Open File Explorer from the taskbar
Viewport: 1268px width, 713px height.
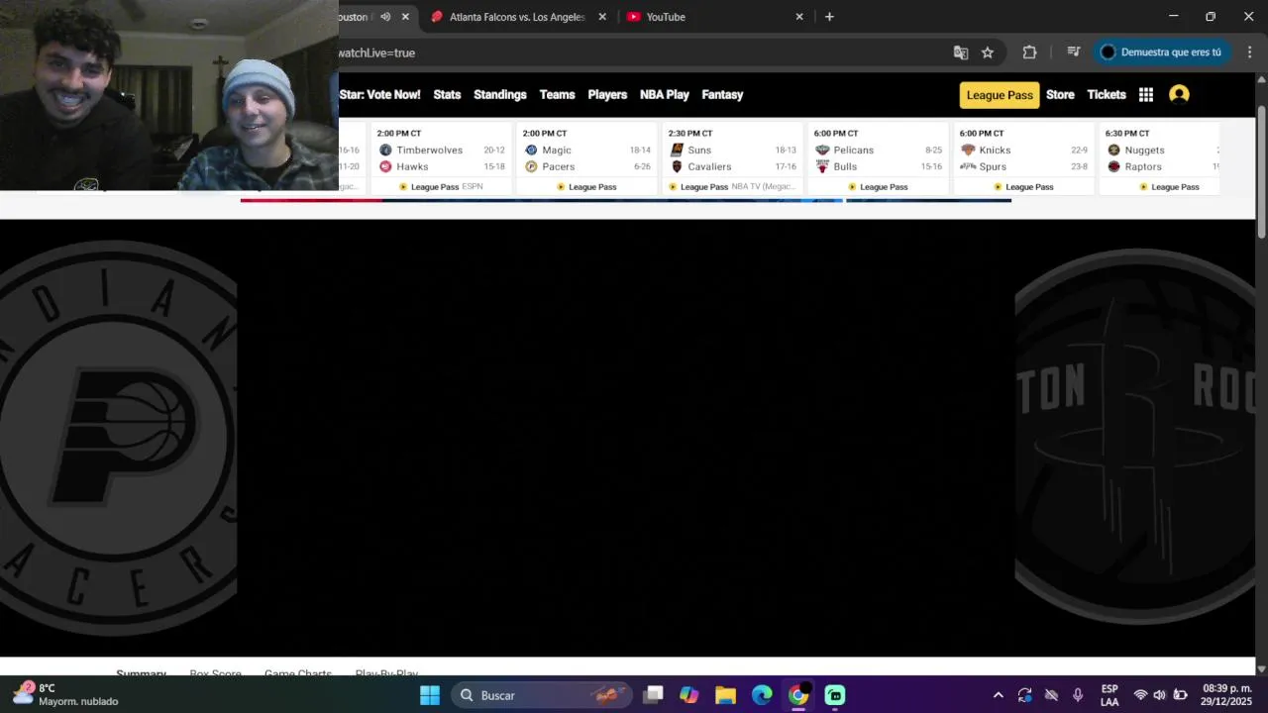[726, 695]
